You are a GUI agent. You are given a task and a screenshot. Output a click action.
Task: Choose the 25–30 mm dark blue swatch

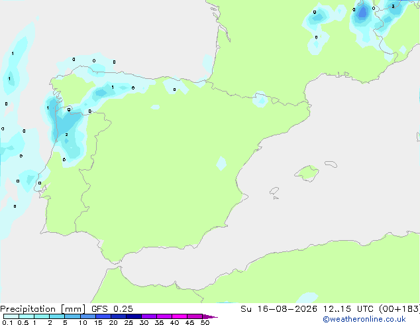(133, 316)
